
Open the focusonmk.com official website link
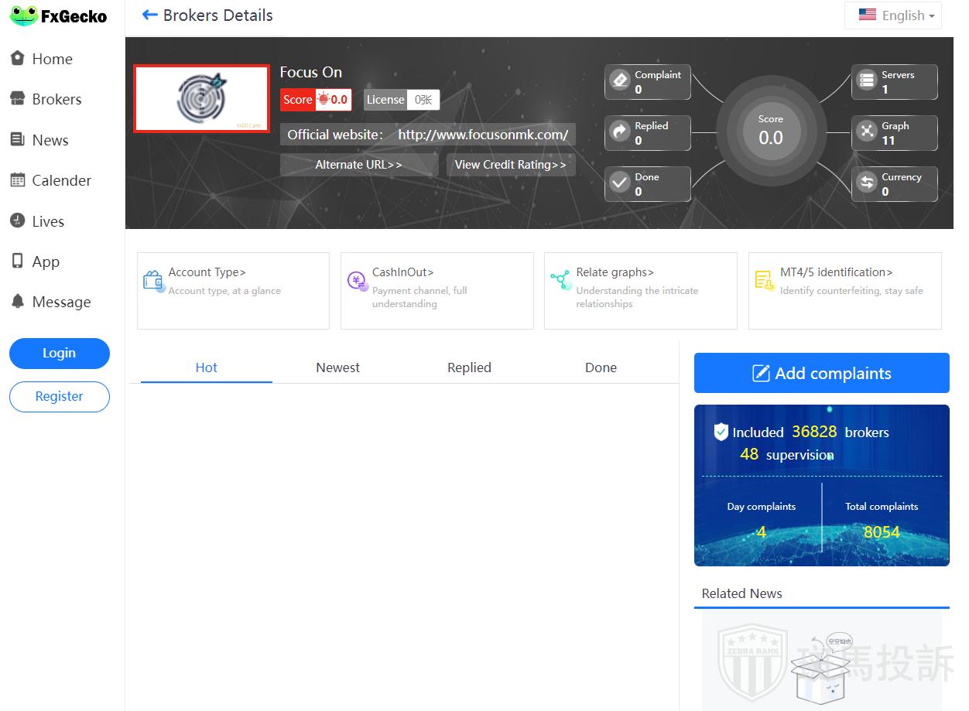483,135
